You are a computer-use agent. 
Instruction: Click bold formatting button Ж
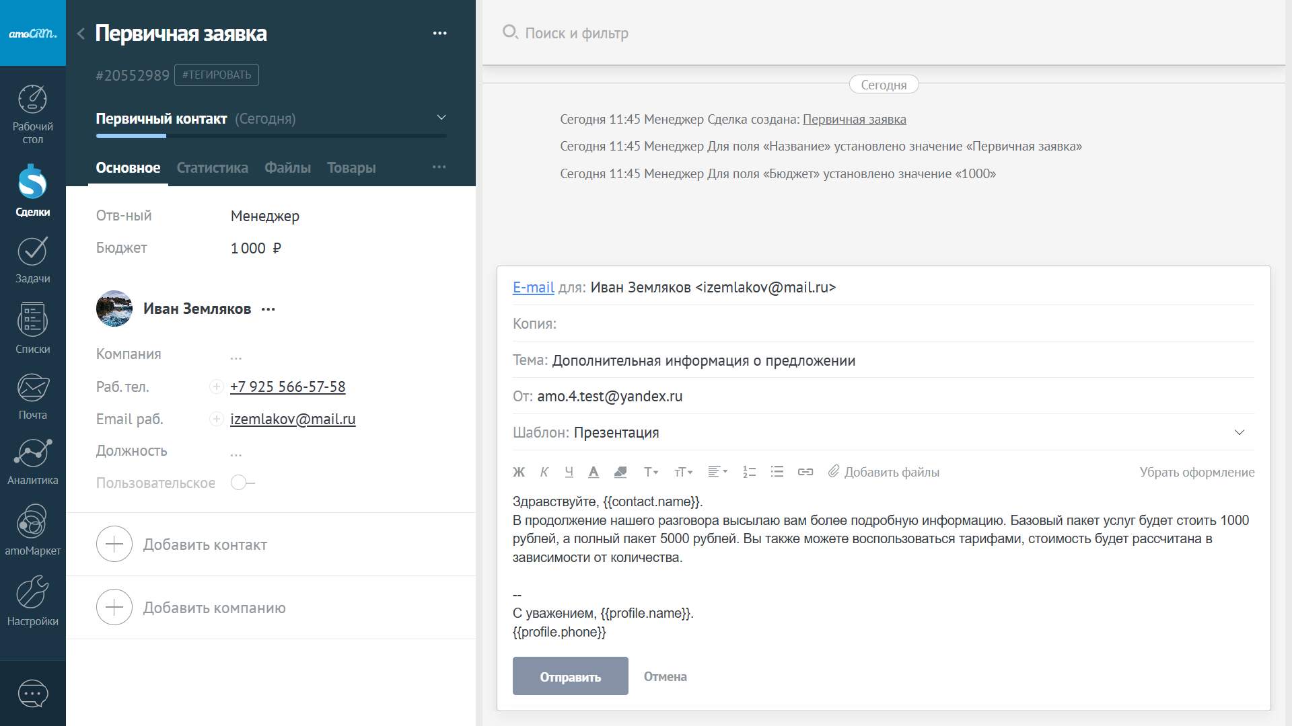point(519,472)
